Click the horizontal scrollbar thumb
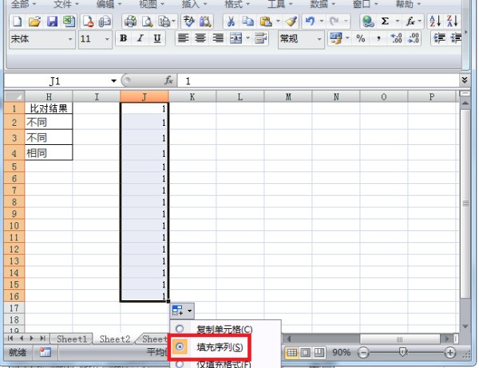 click(x=400, y=339)
